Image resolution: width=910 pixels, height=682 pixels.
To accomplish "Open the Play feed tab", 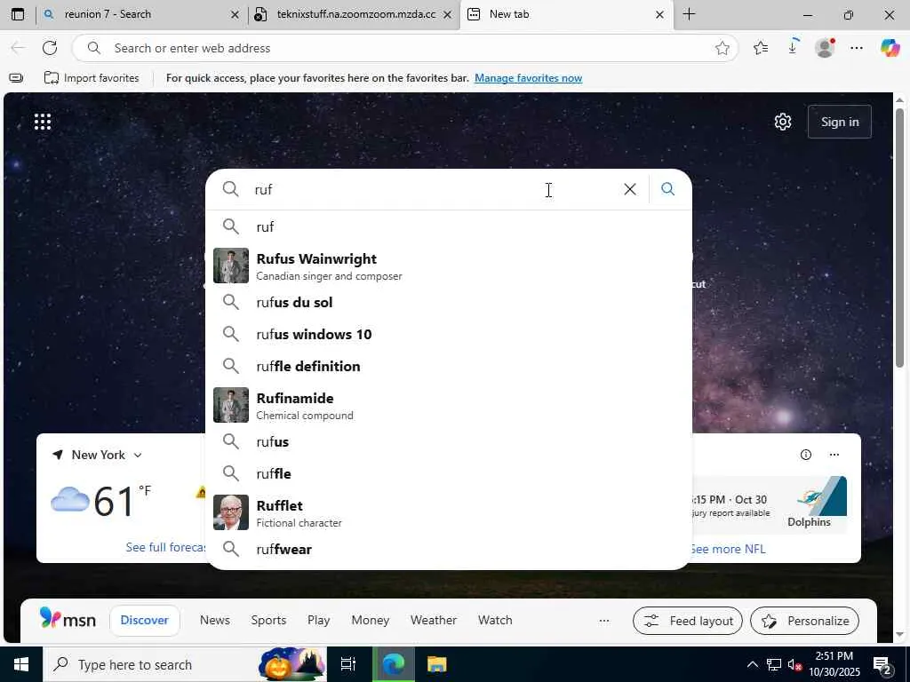I will (319, 621).
